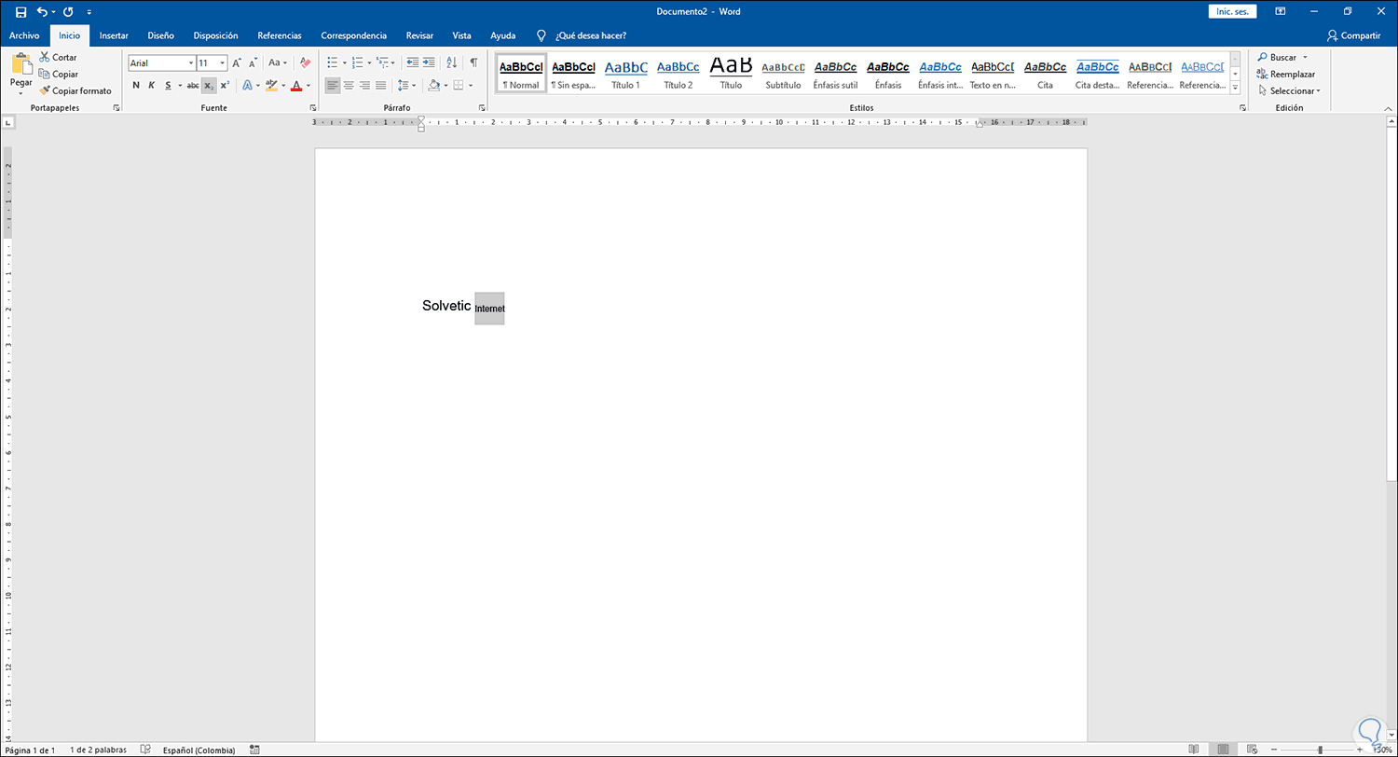Image resolution: width=1398 pixels, height=757 pixels.
Task: Decrease font size with the smaller A icon
Action: [253, 62]
